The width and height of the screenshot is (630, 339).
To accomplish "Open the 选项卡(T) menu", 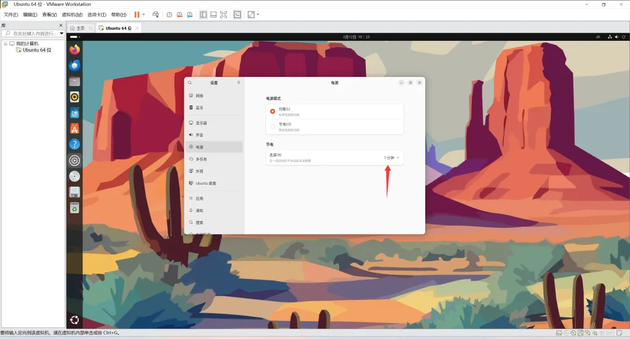I will click(97, 15).
